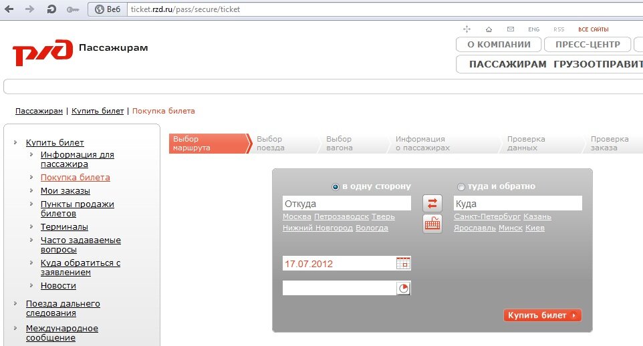Click the browser back arrow
The height and width of the screenshot is (346, 643).
[9, 9]
